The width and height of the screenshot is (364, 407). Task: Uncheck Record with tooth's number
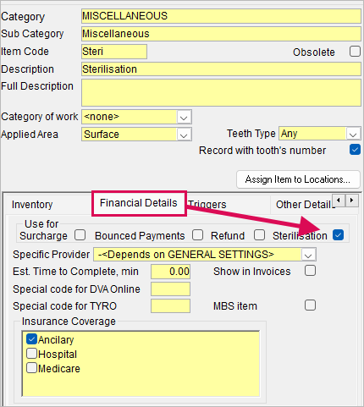[355, 150]
